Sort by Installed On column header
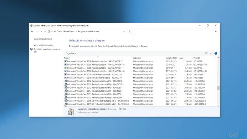Screen dimensions: 247x139 coord(172,58)
